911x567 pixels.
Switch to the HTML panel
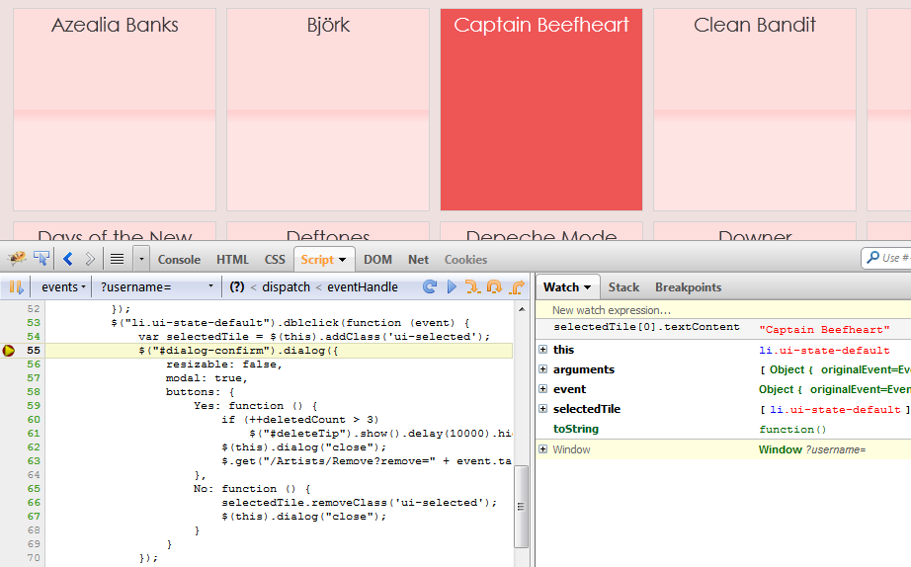(x=232, y=260)
